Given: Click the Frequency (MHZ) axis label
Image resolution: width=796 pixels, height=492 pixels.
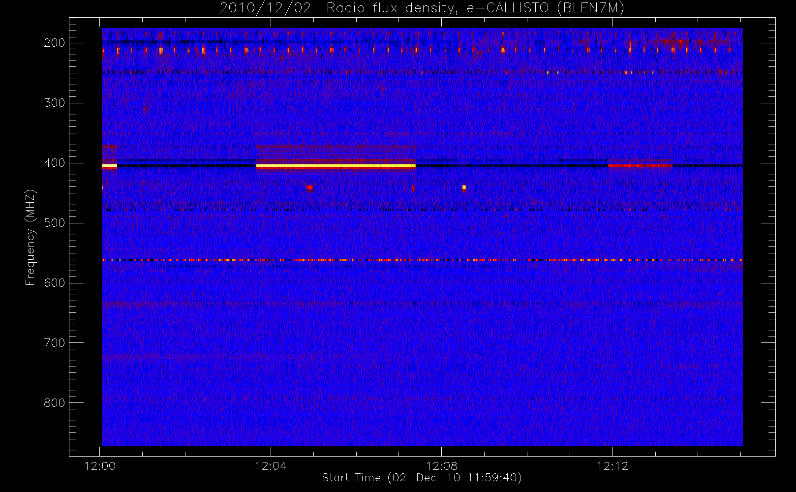Looking at the screenshot, I should point(31,237).
